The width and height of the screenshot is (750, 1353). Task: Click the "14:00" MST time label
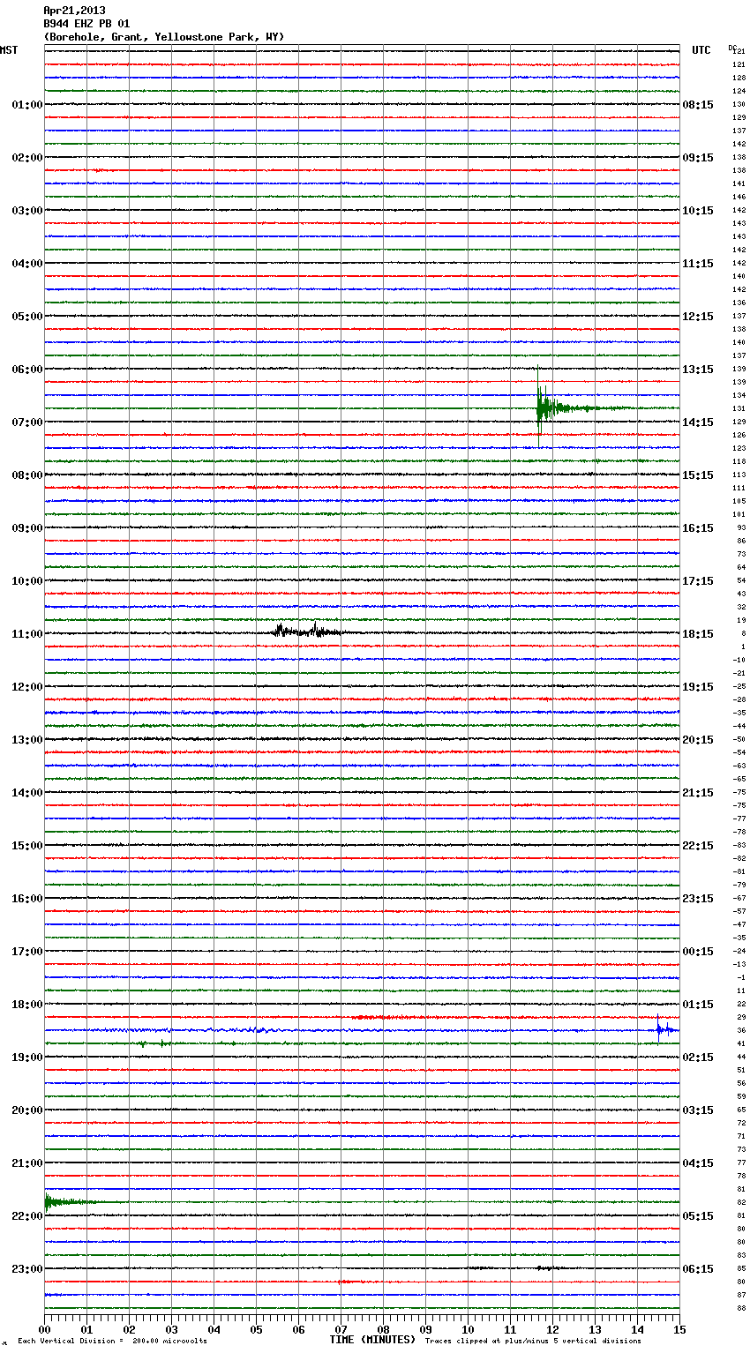[x=27, y=793]
